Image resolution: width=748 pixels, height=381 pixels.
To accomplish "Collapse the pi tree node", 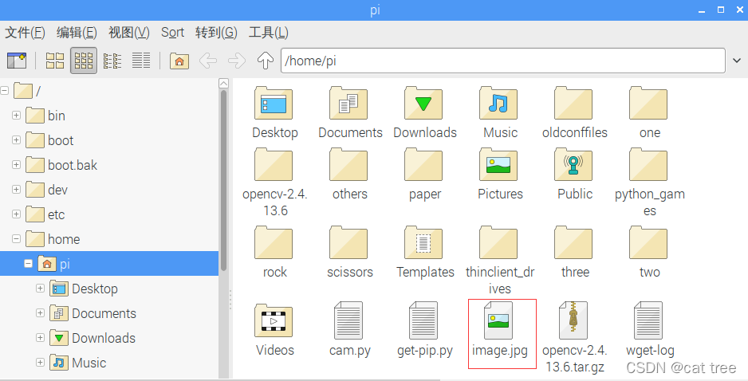I will click(28, 263).
